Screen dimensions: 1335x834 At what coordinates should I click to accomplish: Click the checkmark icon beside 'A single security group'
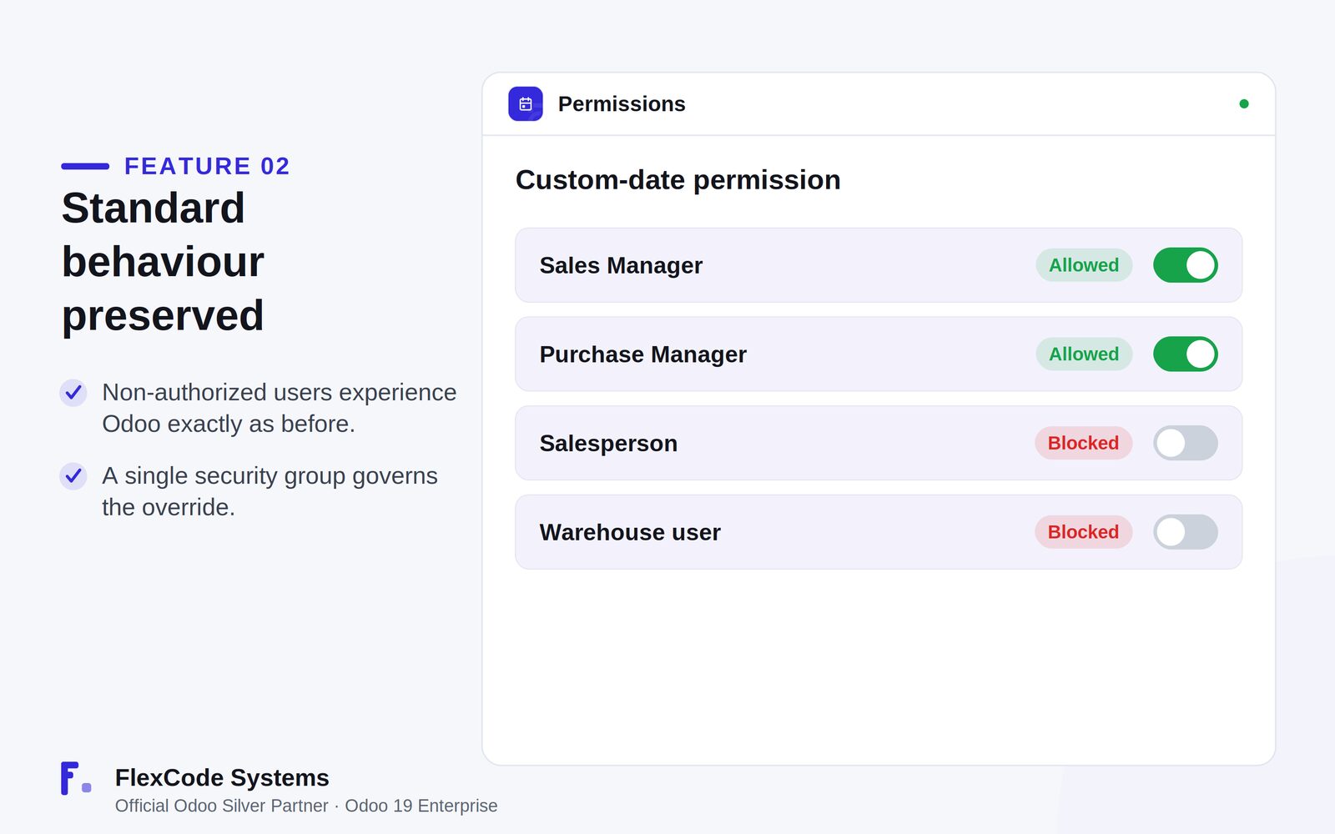click(x=73, y=476)
